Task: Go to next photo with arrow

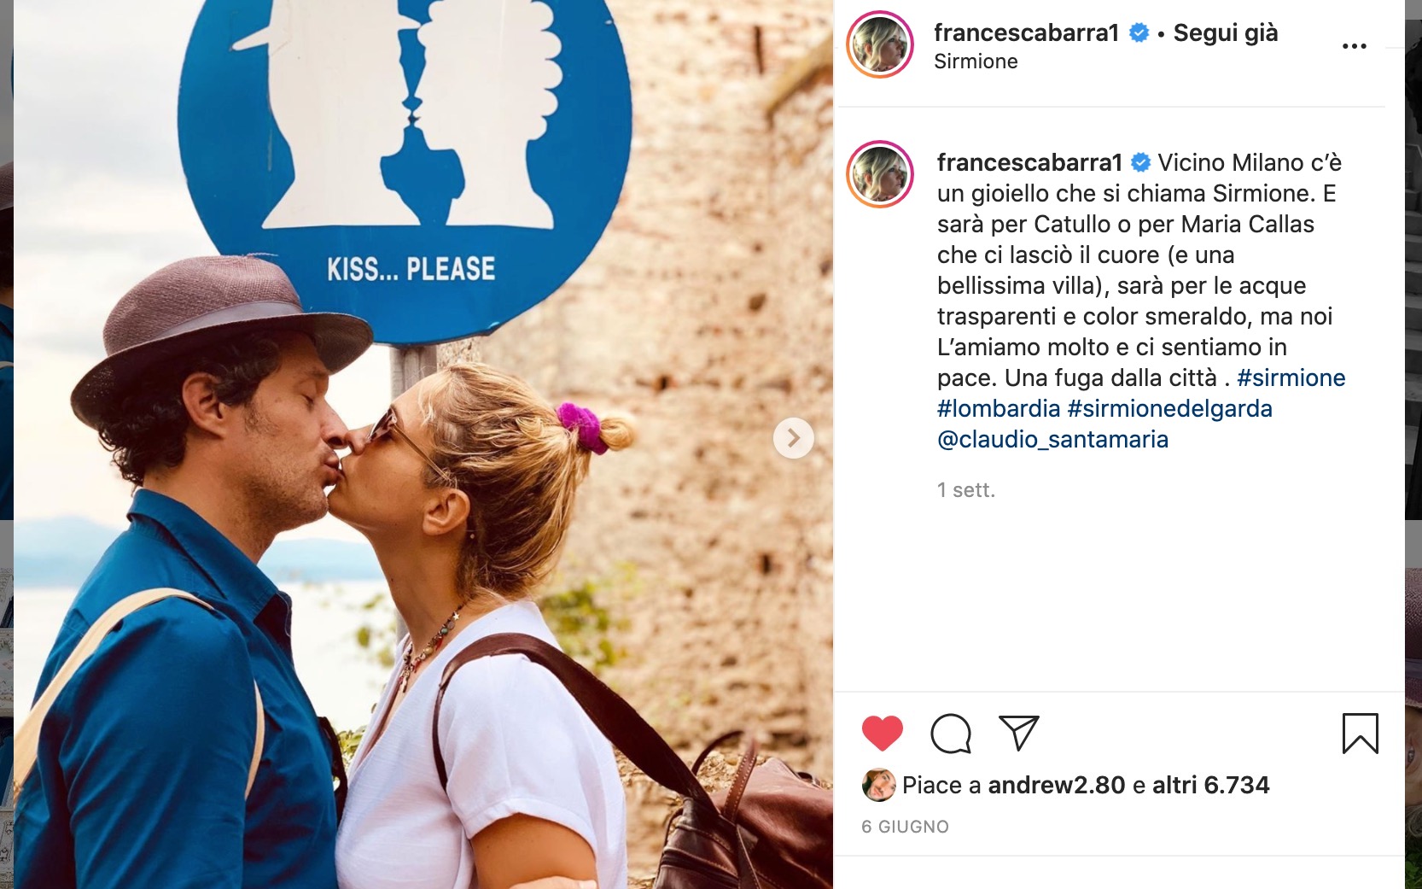Action: click(x=793, y=438)
